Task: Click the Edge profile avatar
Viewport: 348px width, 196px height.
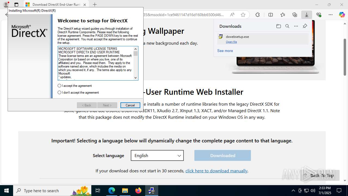Action: [x=6, y=4]
